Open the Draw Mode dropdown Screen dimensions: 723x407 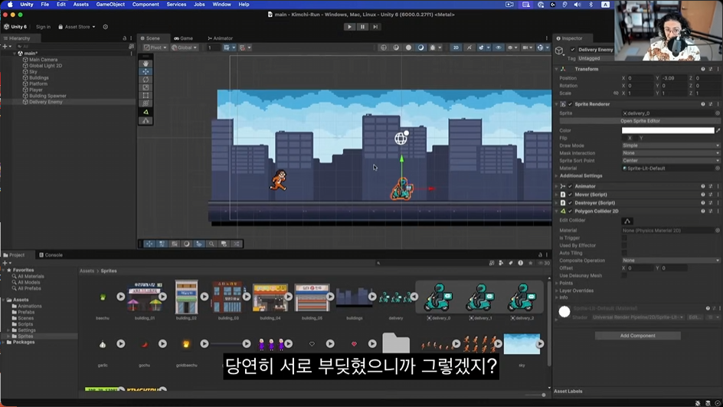(671, 146)
